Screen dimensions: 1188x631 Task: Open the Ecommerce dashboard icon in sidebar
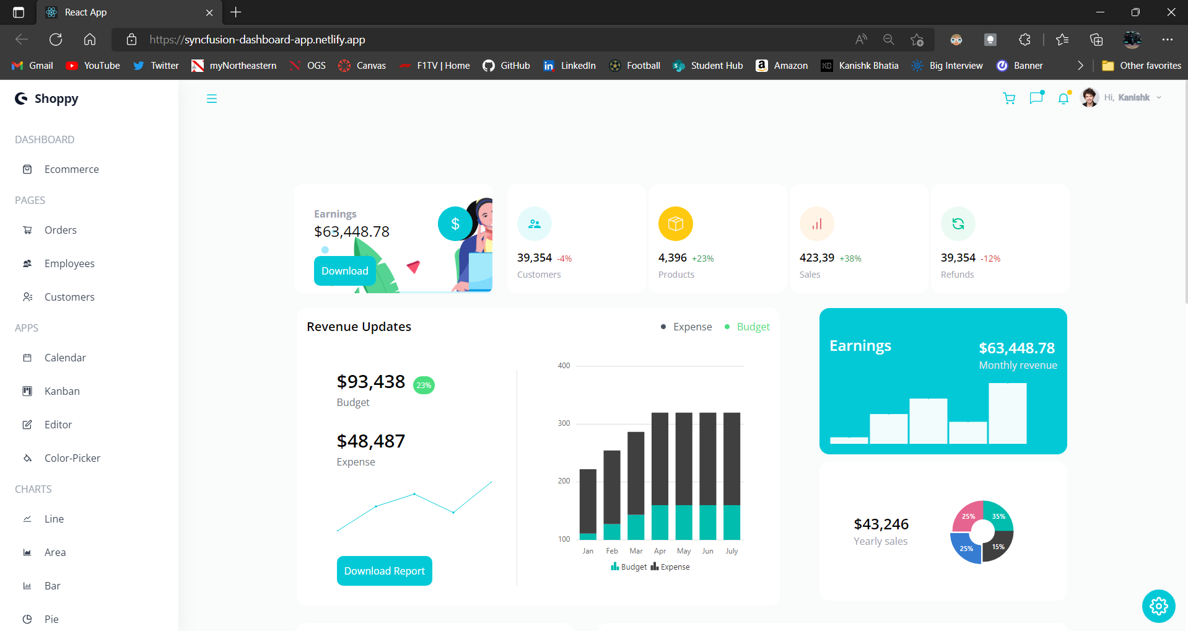(27, 169)
